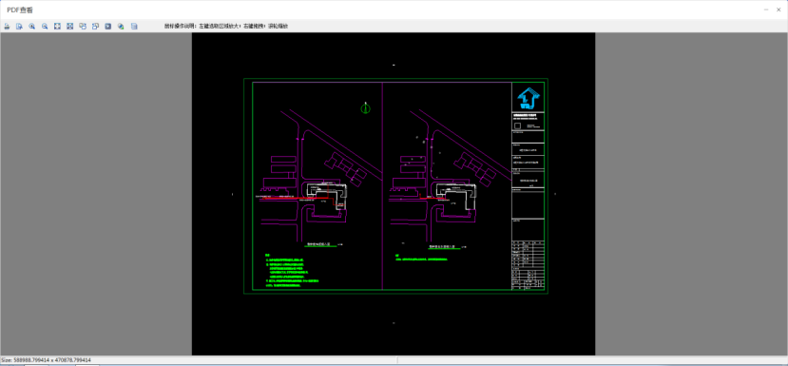Image resolution: width=788 pixels, height=366 pixels.
Task: Click the print icon in the toolbar
Action: [x=7, y=27]
